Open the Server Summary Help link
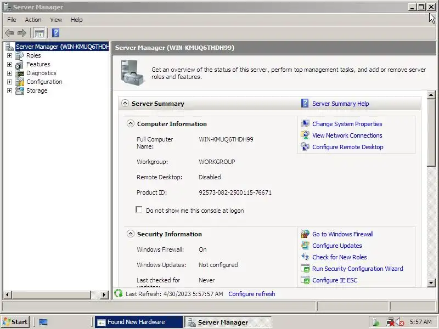Viewport: 439px width, 329px height. coord(340,104)
